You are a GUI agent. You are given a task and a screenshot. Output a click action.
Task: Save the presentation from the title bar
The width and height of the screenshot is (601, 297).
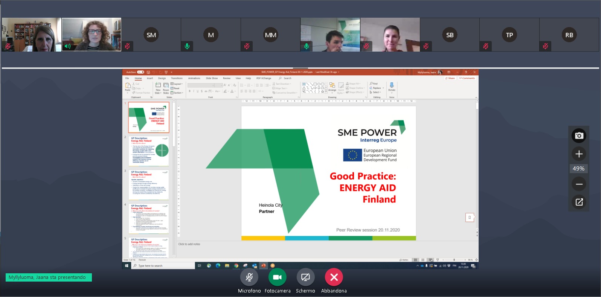point(148,72)
